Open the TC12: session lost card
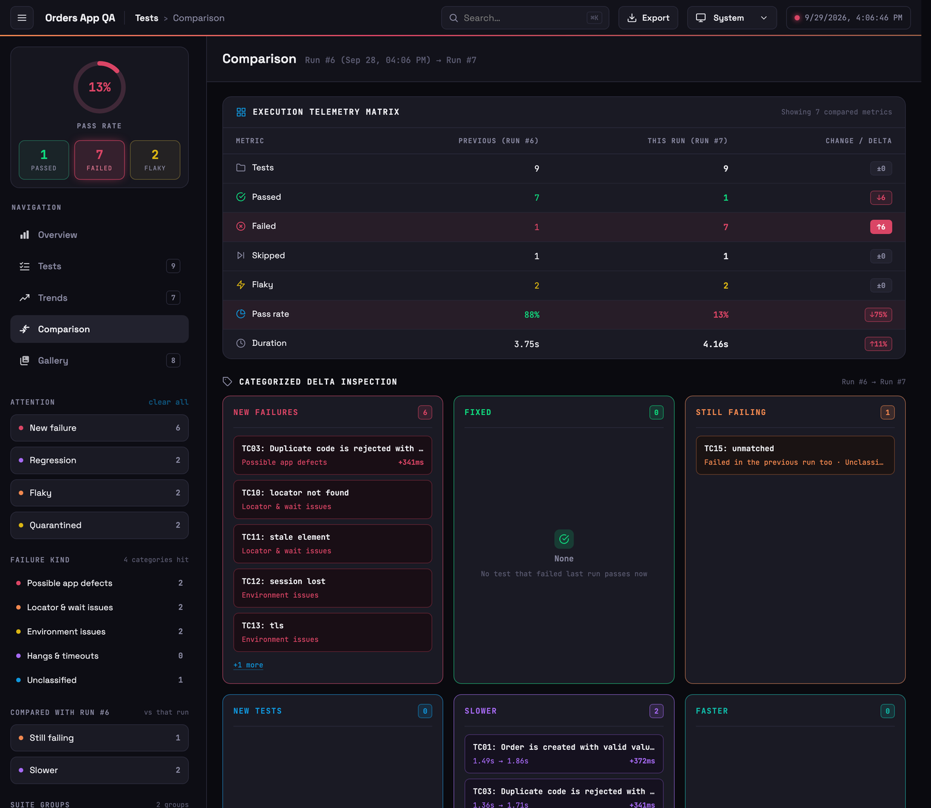 click(332, 588)
